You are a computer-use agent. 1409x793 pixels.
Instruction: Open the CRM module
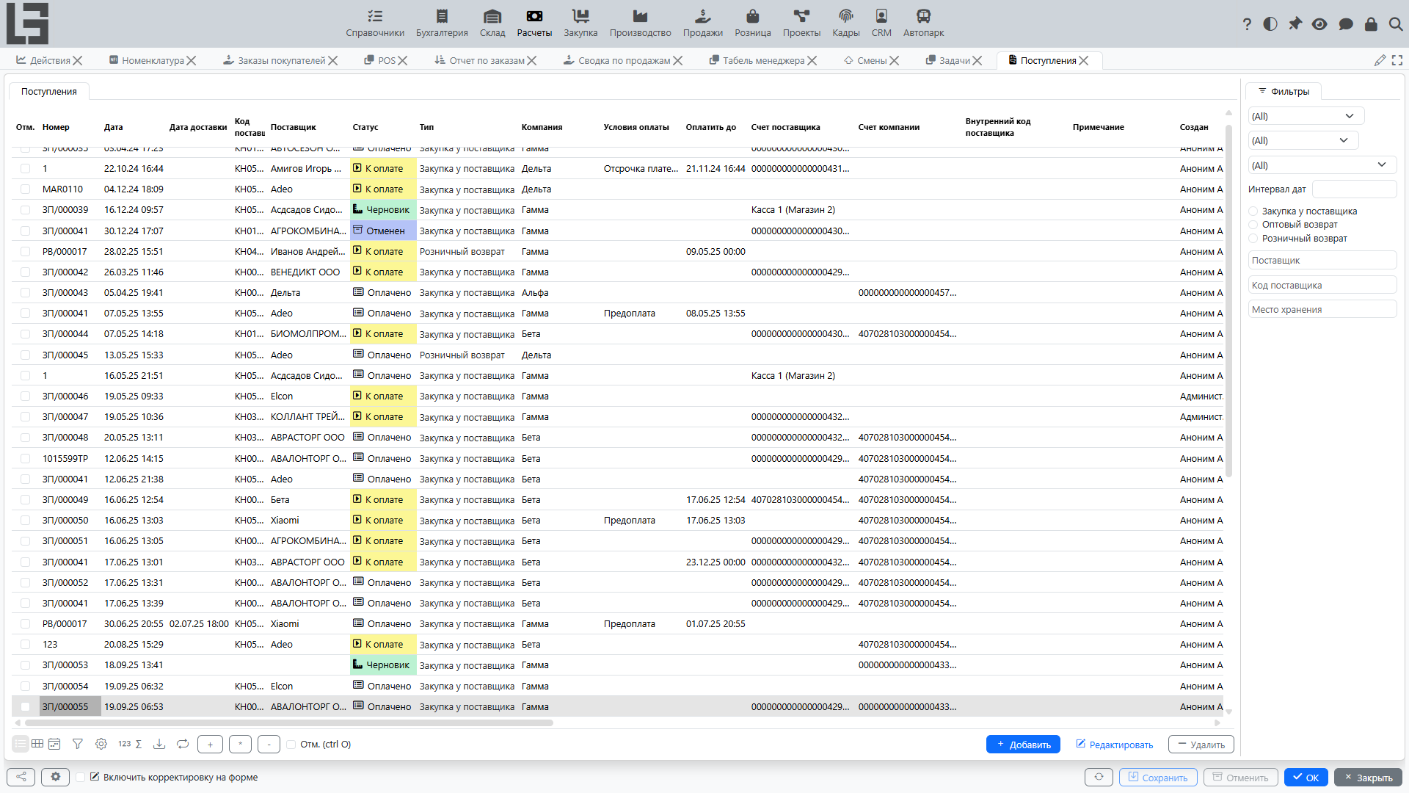[x=881, y=23]
